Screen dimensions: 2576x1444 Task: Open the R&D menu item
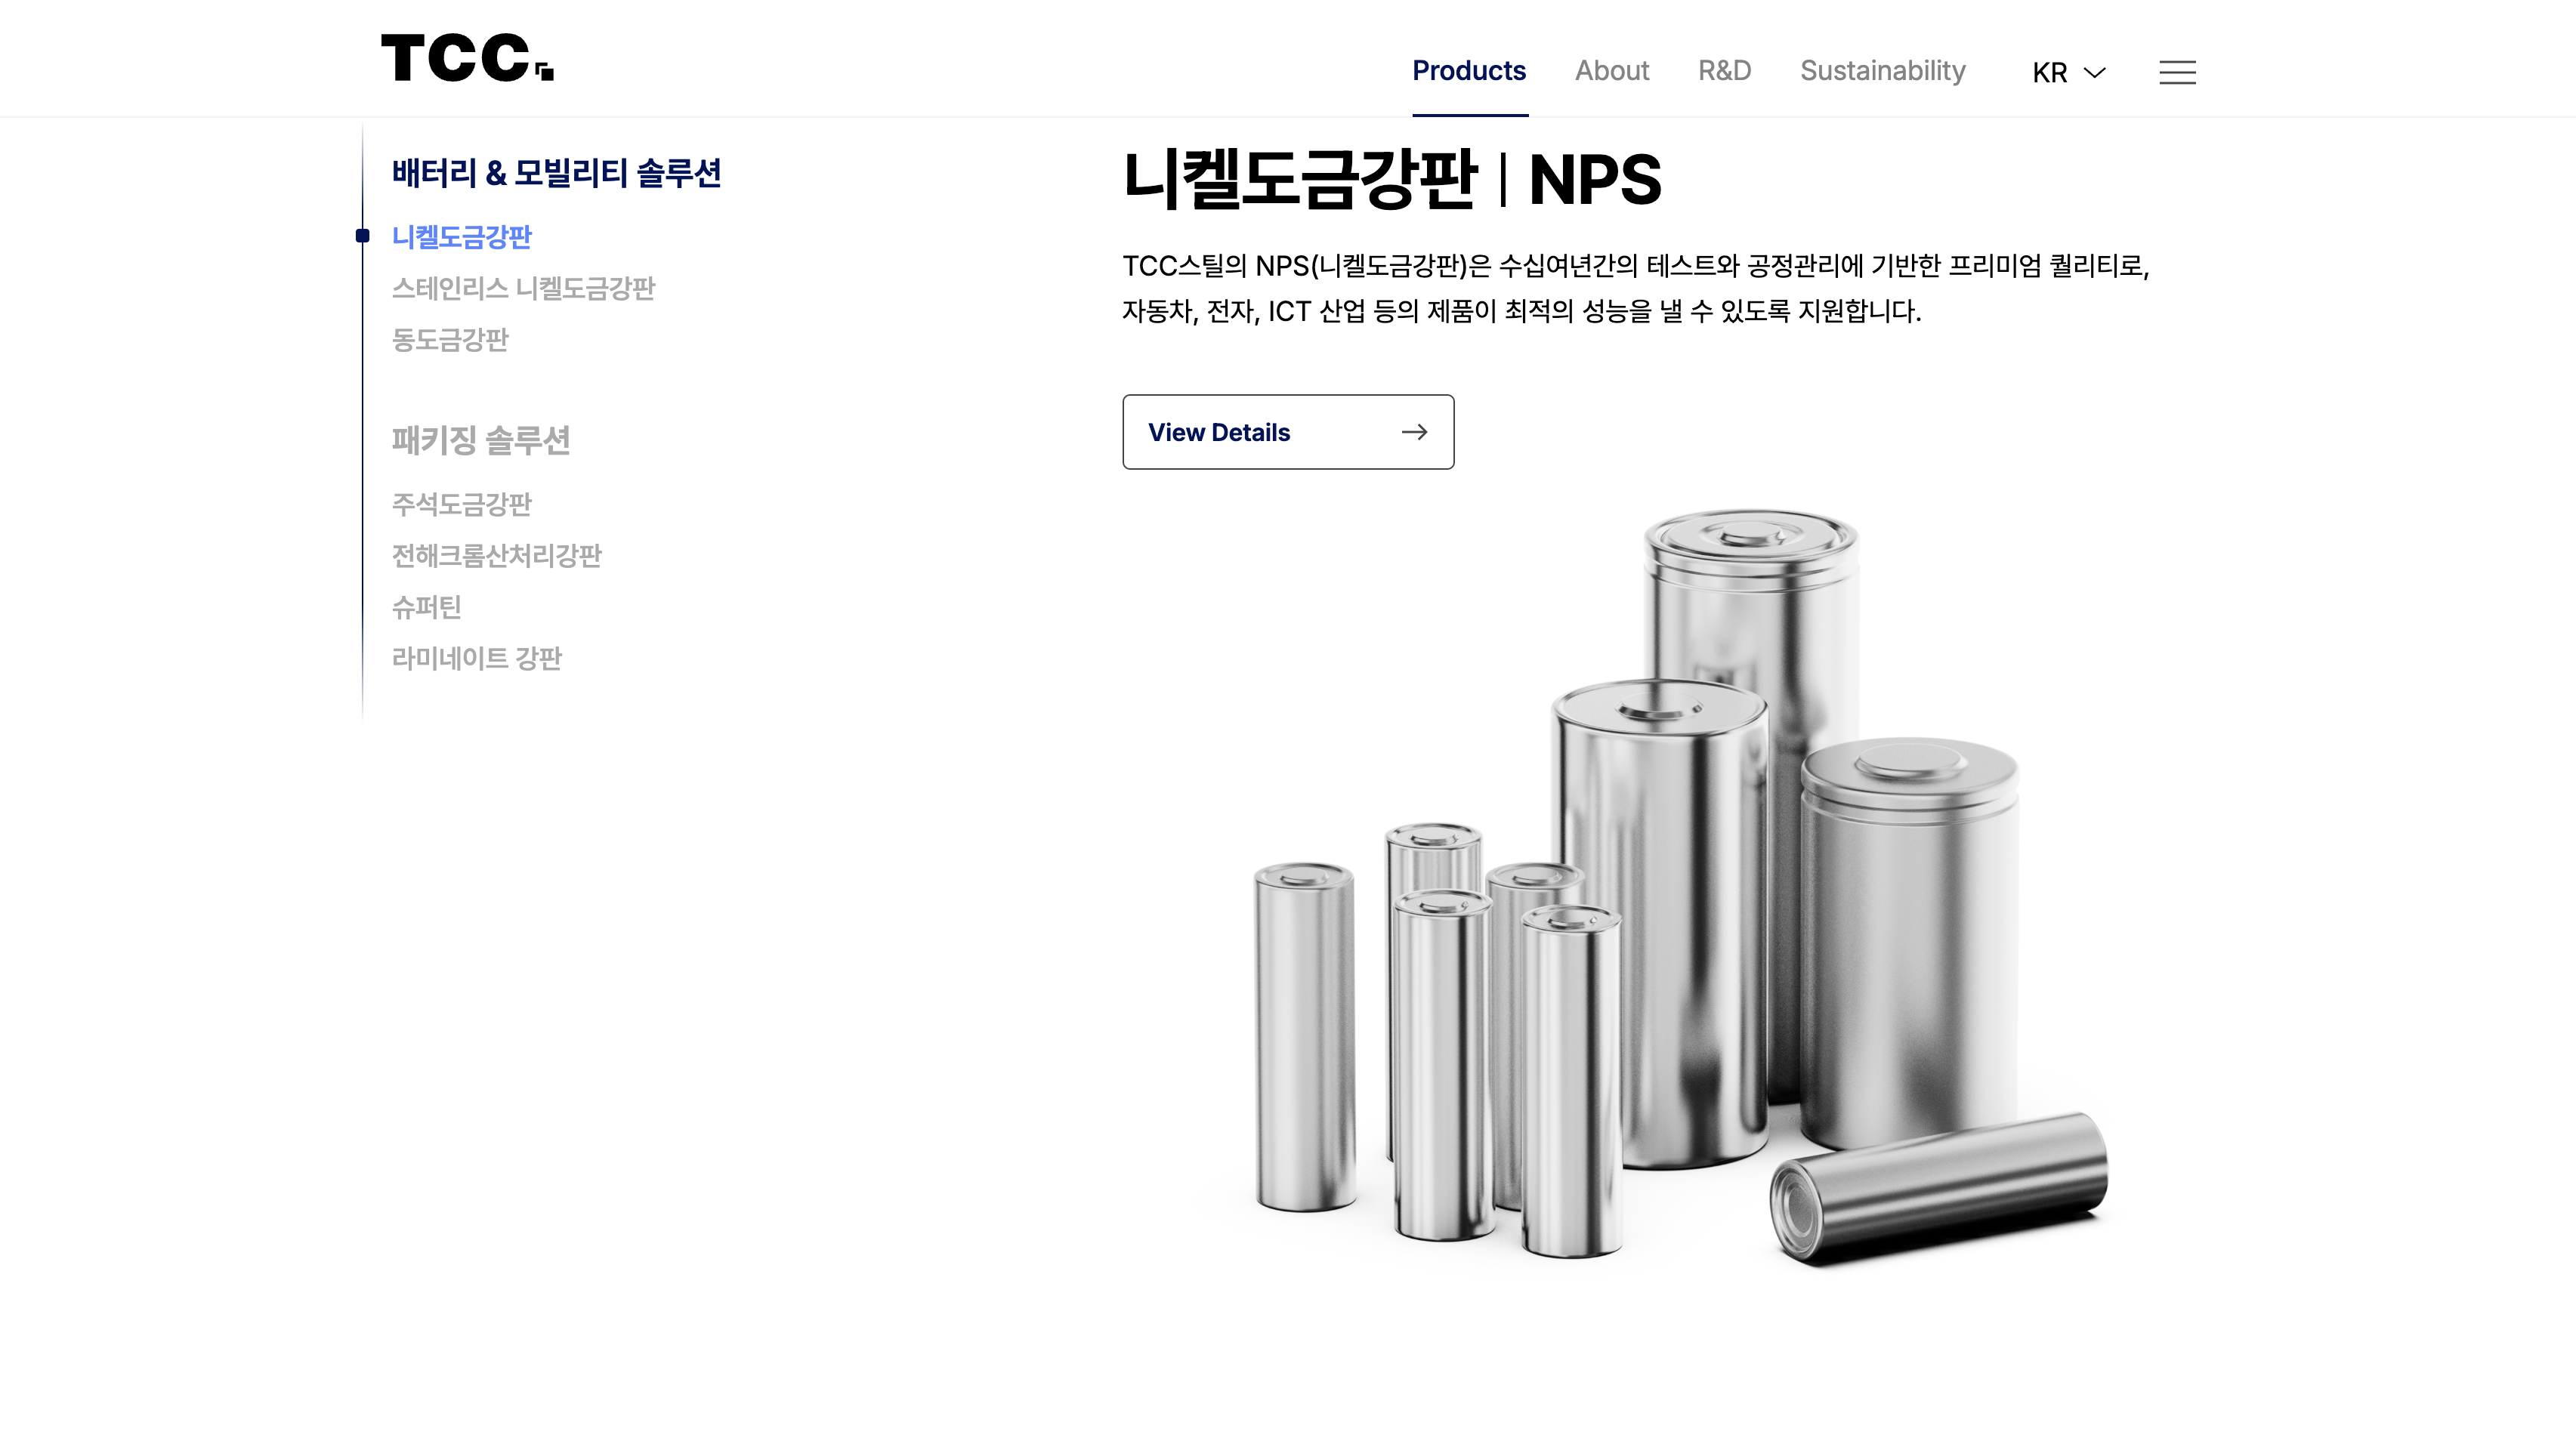tap(1725, 71)
